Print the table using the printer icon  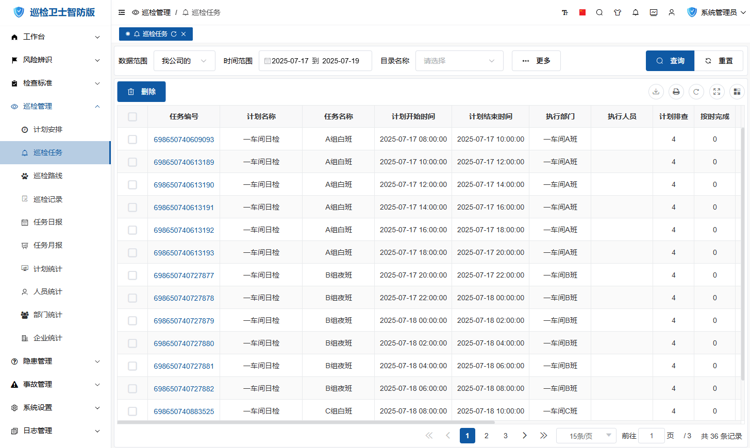676,92
